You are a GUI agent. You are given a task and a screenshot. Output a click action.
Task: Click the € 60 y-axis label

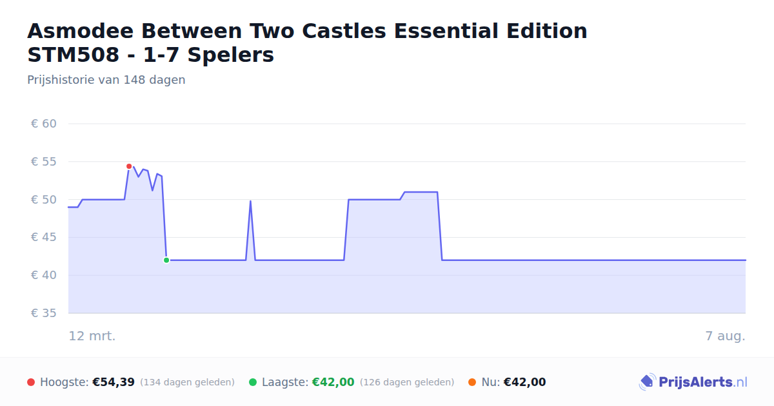point(44,124)
